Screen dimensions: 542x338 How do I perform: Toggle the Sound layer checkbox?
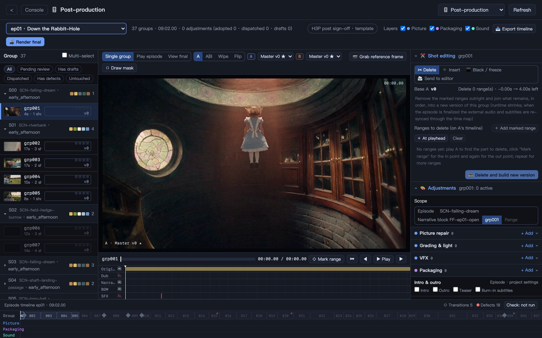coord(467,28)
